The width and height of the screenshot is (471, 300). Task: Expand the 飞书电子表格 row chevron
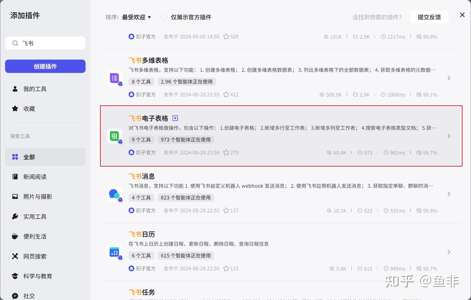449,136
